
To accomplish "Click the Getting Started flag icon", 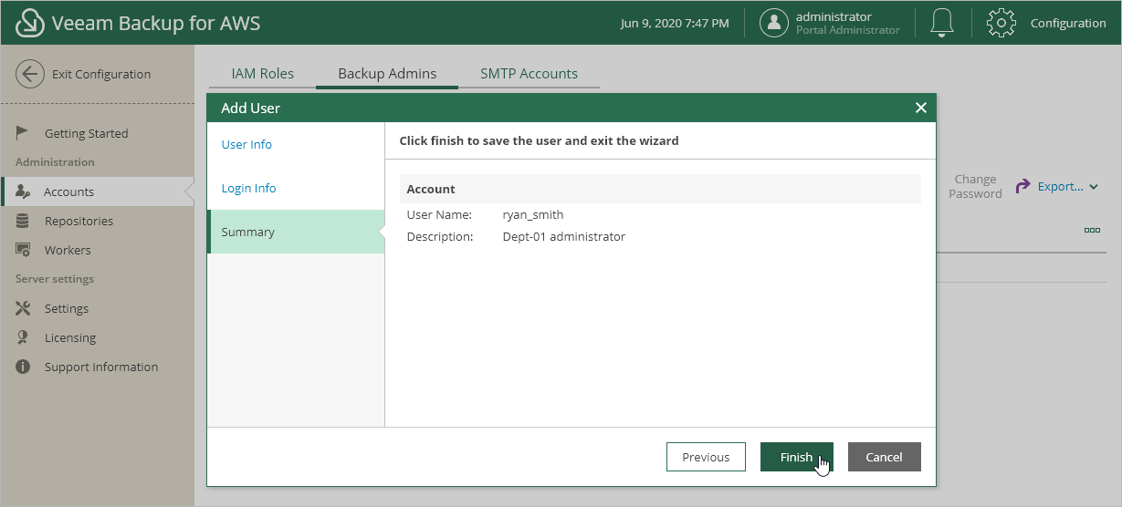I will point(24,133).
